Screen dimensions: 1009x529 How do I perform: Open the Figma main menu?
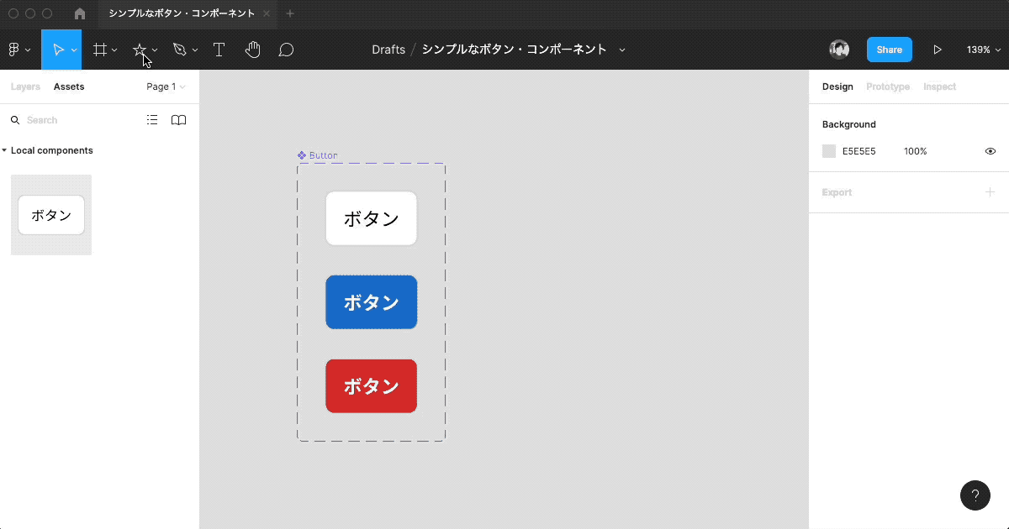tap(15, 49)
